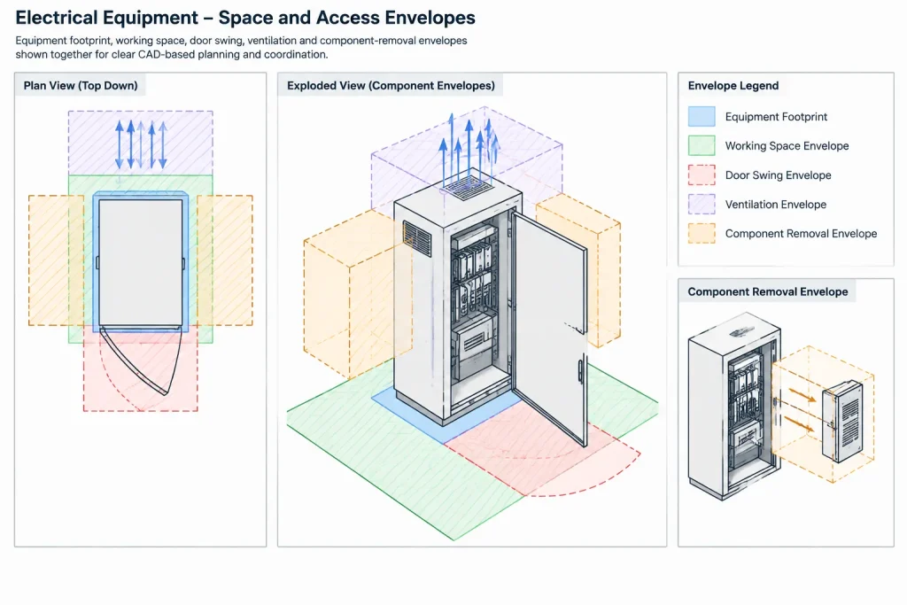
Task: Click the Working Space Envelope green swatch
Action: tap(702, 146)
